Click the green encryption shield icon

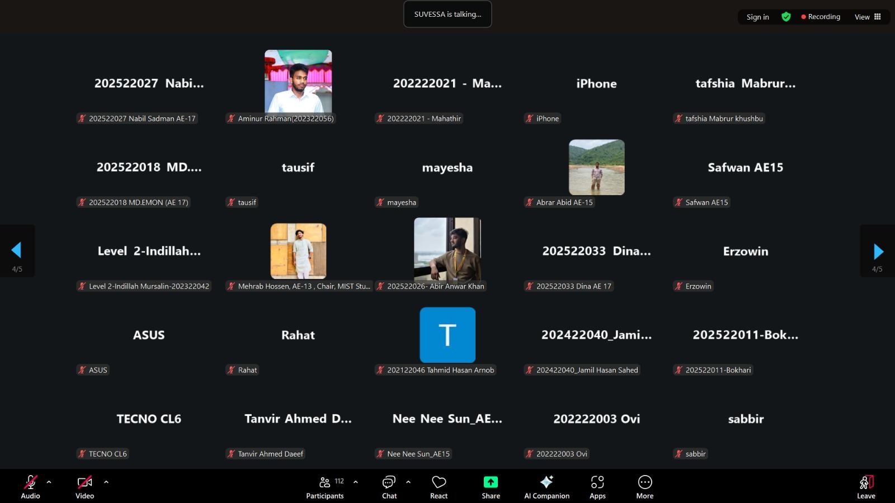[x=786, y=17]
